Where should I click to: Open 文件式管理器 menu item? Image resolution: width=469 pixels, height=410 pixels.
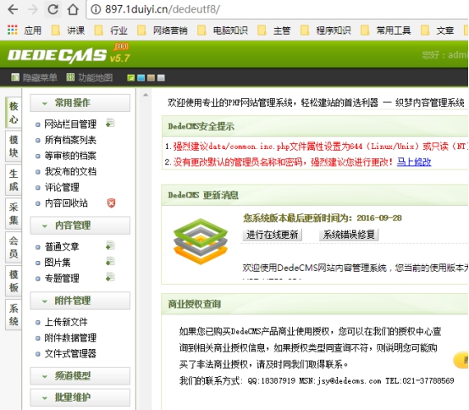[x=70, y=353]
